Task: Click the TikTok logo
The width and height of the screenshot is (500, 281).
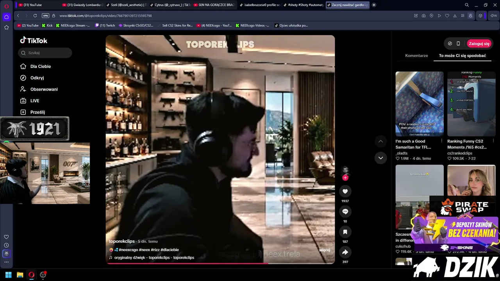Action: point(34,40)
